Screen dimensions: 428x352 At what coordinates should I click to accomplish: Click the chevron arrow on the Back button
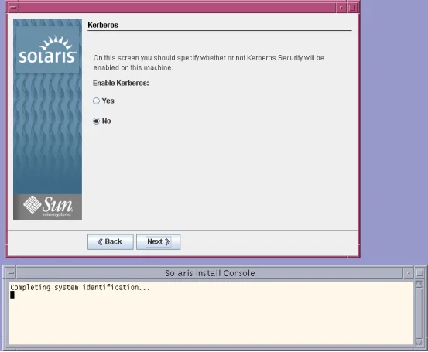tap(100, 242)
